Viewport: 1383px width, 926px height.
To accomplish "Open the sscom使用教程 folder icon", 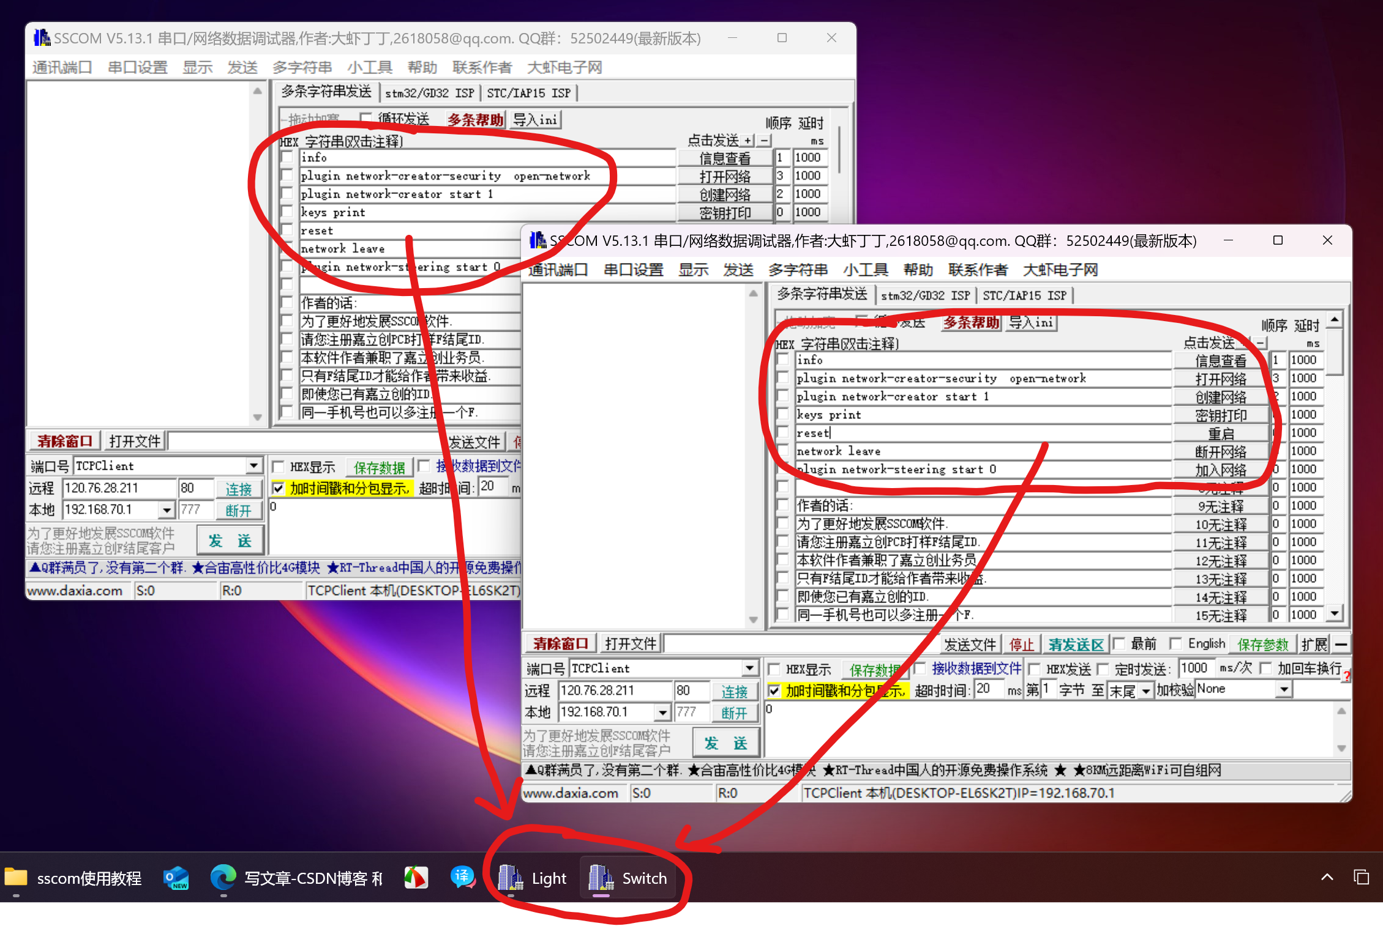I will pos(17,878).
